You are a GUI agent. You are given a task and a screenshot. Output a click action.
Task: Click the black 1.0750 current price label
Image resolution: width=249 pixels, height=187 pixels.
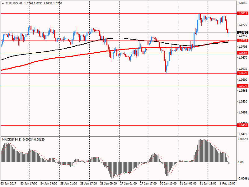pyautogui.click(x=242, y=32)
